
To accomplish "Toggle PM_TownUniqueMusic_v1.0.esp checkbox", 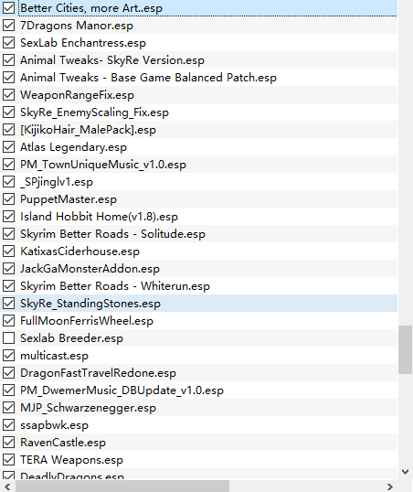I will pos(8,164).
